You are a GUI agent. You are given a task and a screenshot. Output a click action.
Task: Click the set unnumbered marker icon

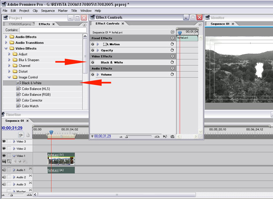point(28,135)
